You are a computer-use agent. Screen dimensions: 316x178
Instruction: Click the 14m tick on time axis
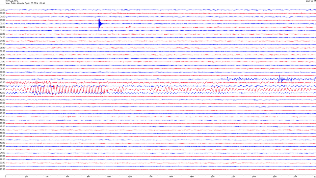150,177
